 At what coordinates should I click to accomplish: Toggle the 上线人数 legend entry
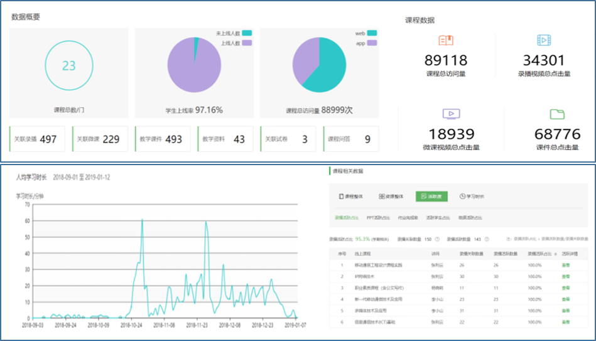(247, 43)
